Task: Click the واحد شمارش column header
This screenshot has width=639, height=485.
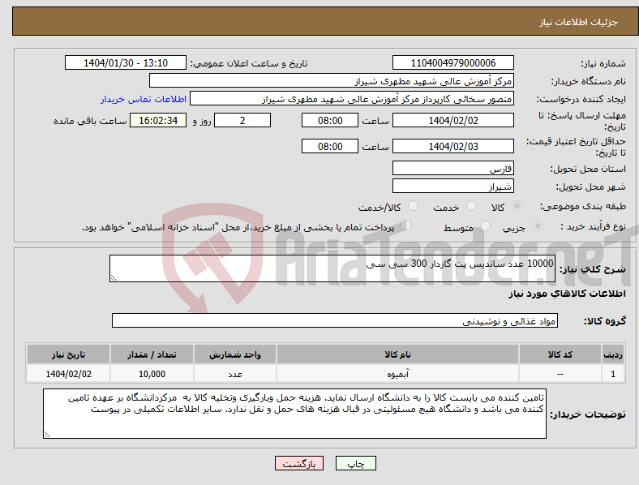Action: click(235, 354)
